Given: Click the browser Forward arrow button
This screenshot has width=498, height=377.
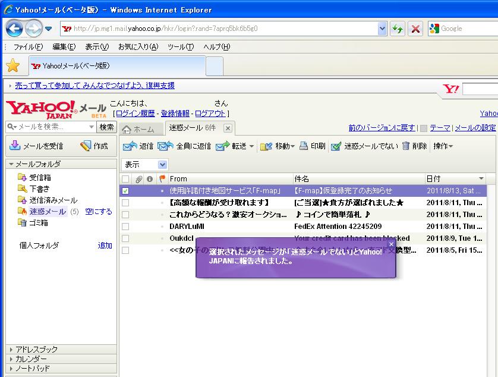Looking at the screenshot, I should point(33,29).
